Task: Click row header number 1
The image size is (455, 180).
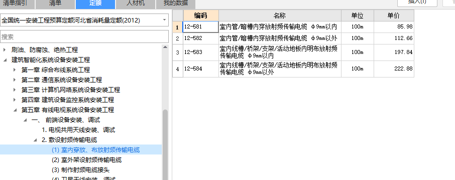Action: 178,27
